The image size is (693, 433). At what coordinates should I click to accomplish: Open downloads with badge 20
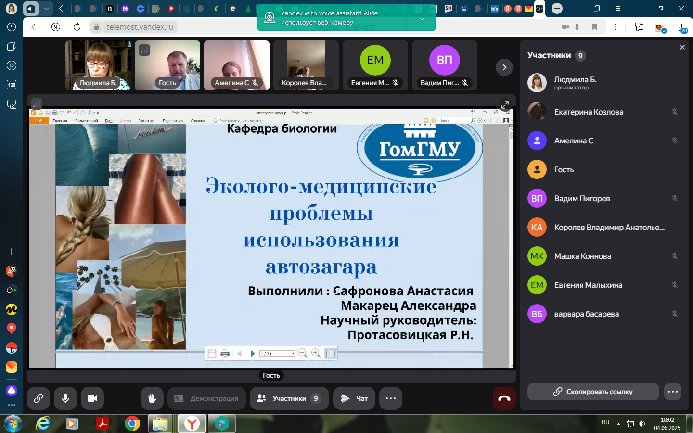pos(683,28)
